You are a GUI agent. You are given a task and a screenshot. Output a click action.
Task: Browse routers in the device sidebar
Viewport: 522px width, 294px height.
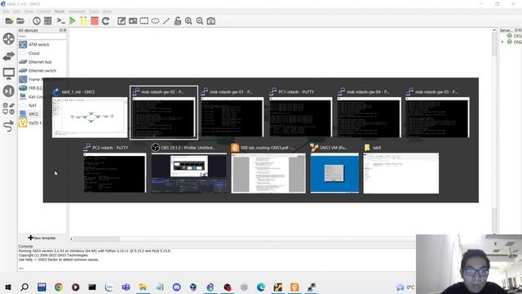[9, 38]
